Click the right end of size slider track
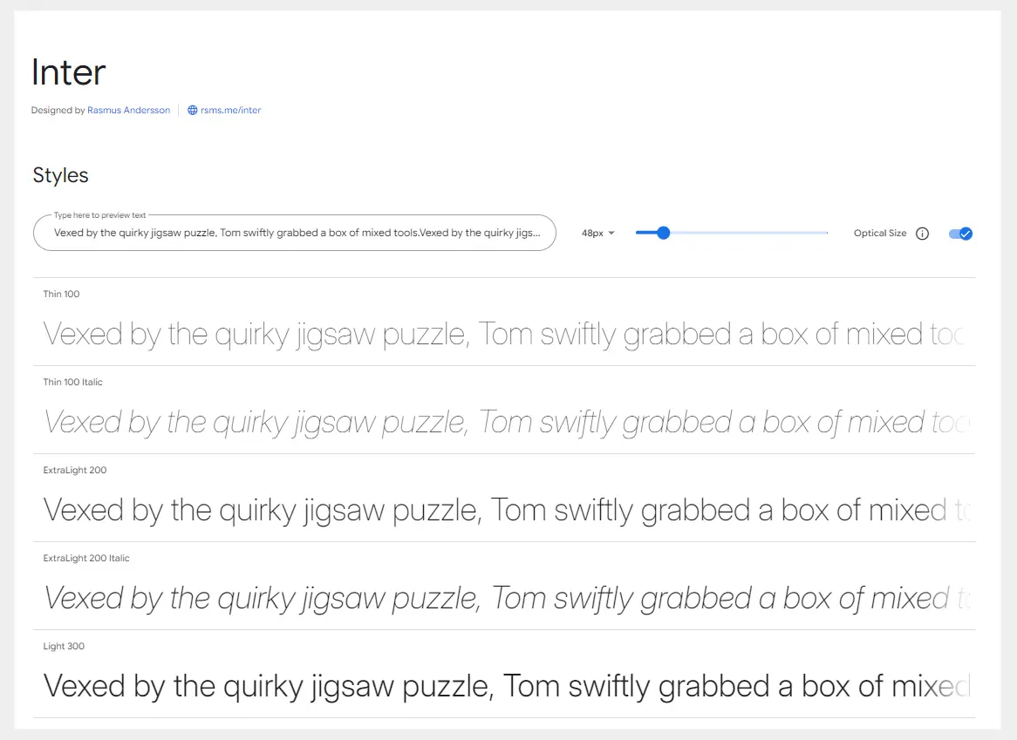1017x740 pixels. pos(825,233)
